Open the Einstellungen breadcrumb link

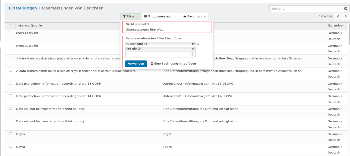pos(23,8)
